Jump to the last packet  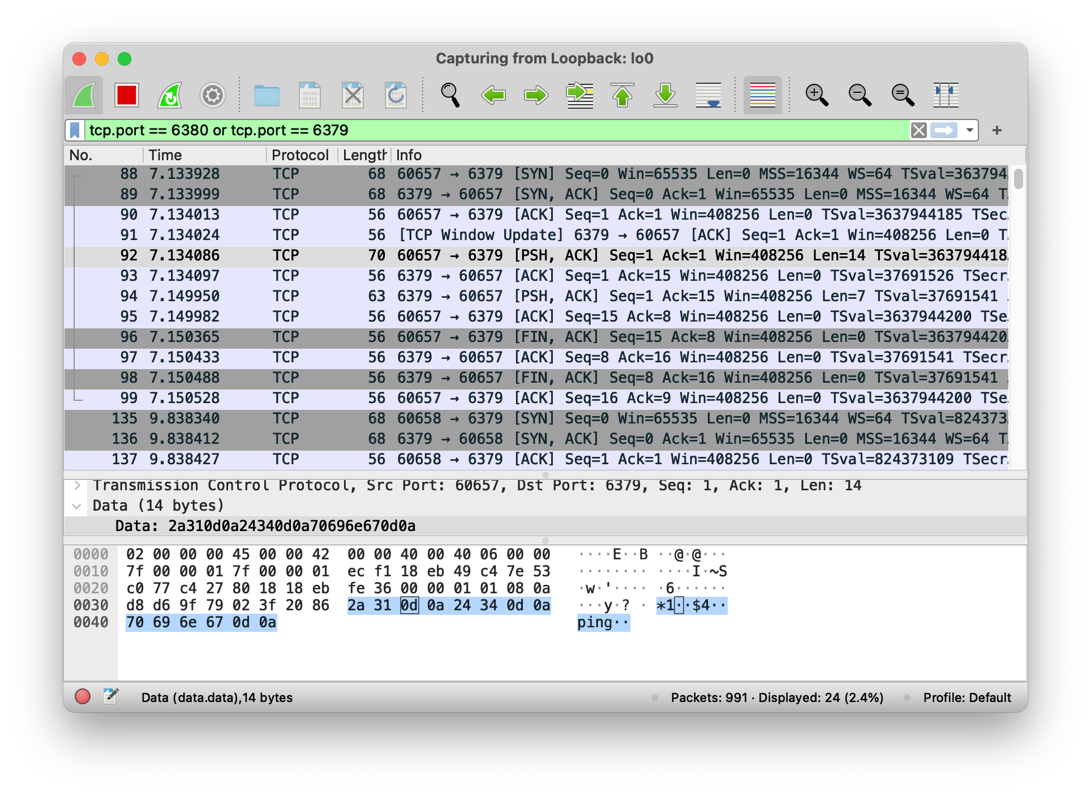coord(665,95)
